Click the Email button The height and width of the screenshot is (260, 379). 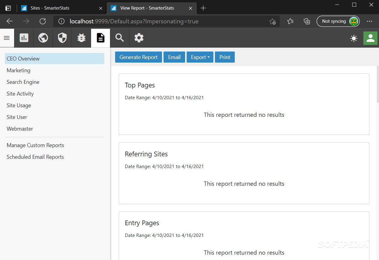(174, 57)
